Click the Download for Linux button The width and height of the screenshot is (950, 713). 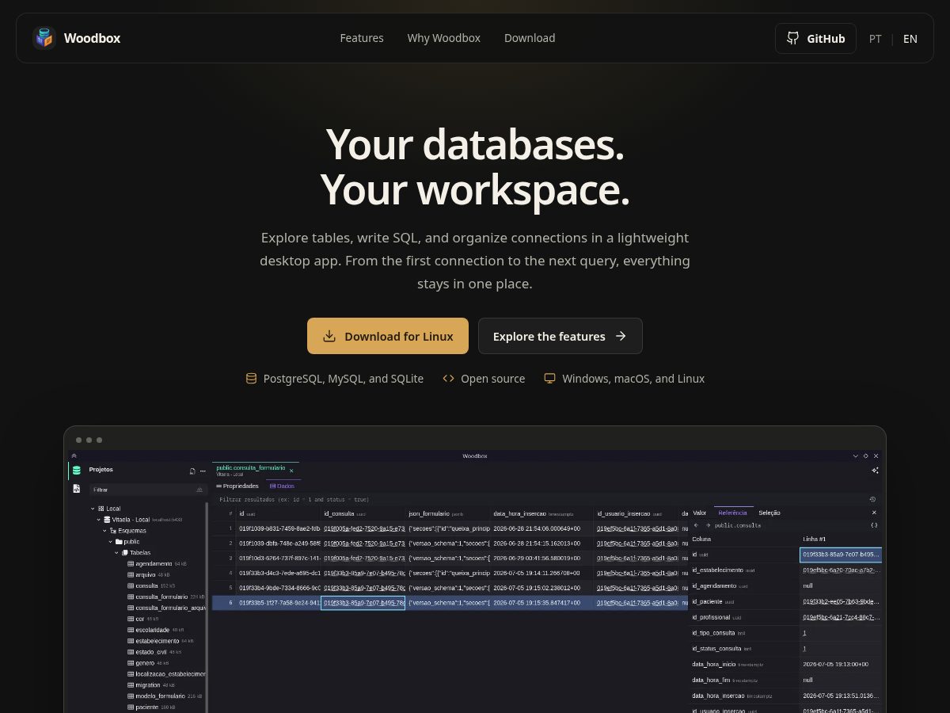(x=388, y=336)
